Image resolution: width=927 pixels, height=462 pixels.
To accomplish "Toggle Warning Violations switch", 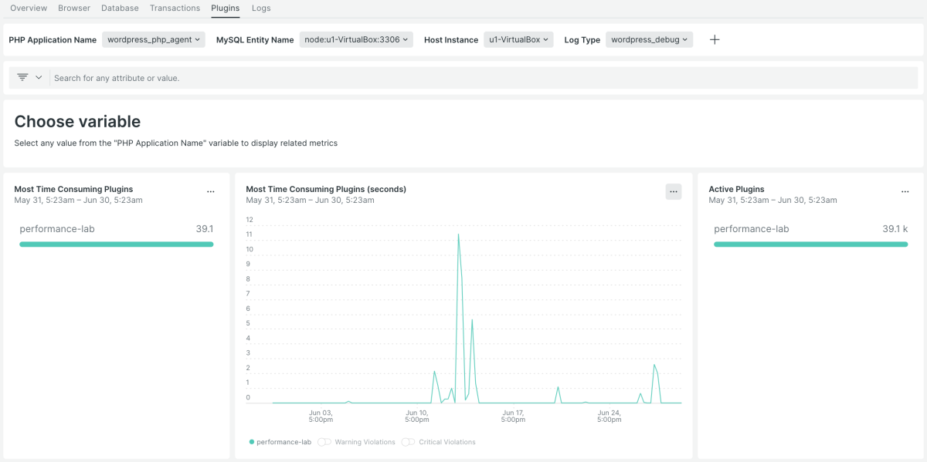I will point(324,443).
